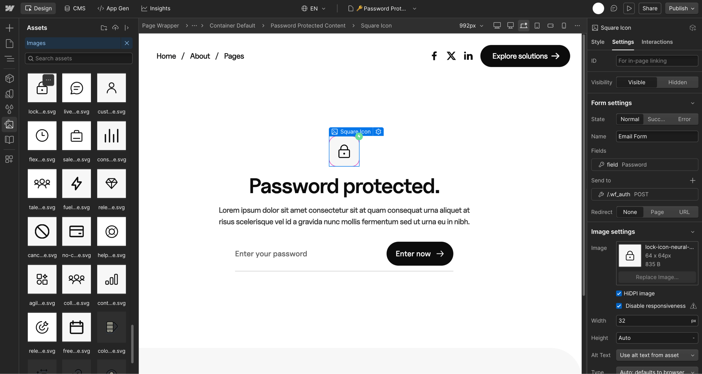Viewport: 702px width, 374px height.
Task: Set element visibility to Hidden
Action: pyautogui.click(x=678, y=82)
